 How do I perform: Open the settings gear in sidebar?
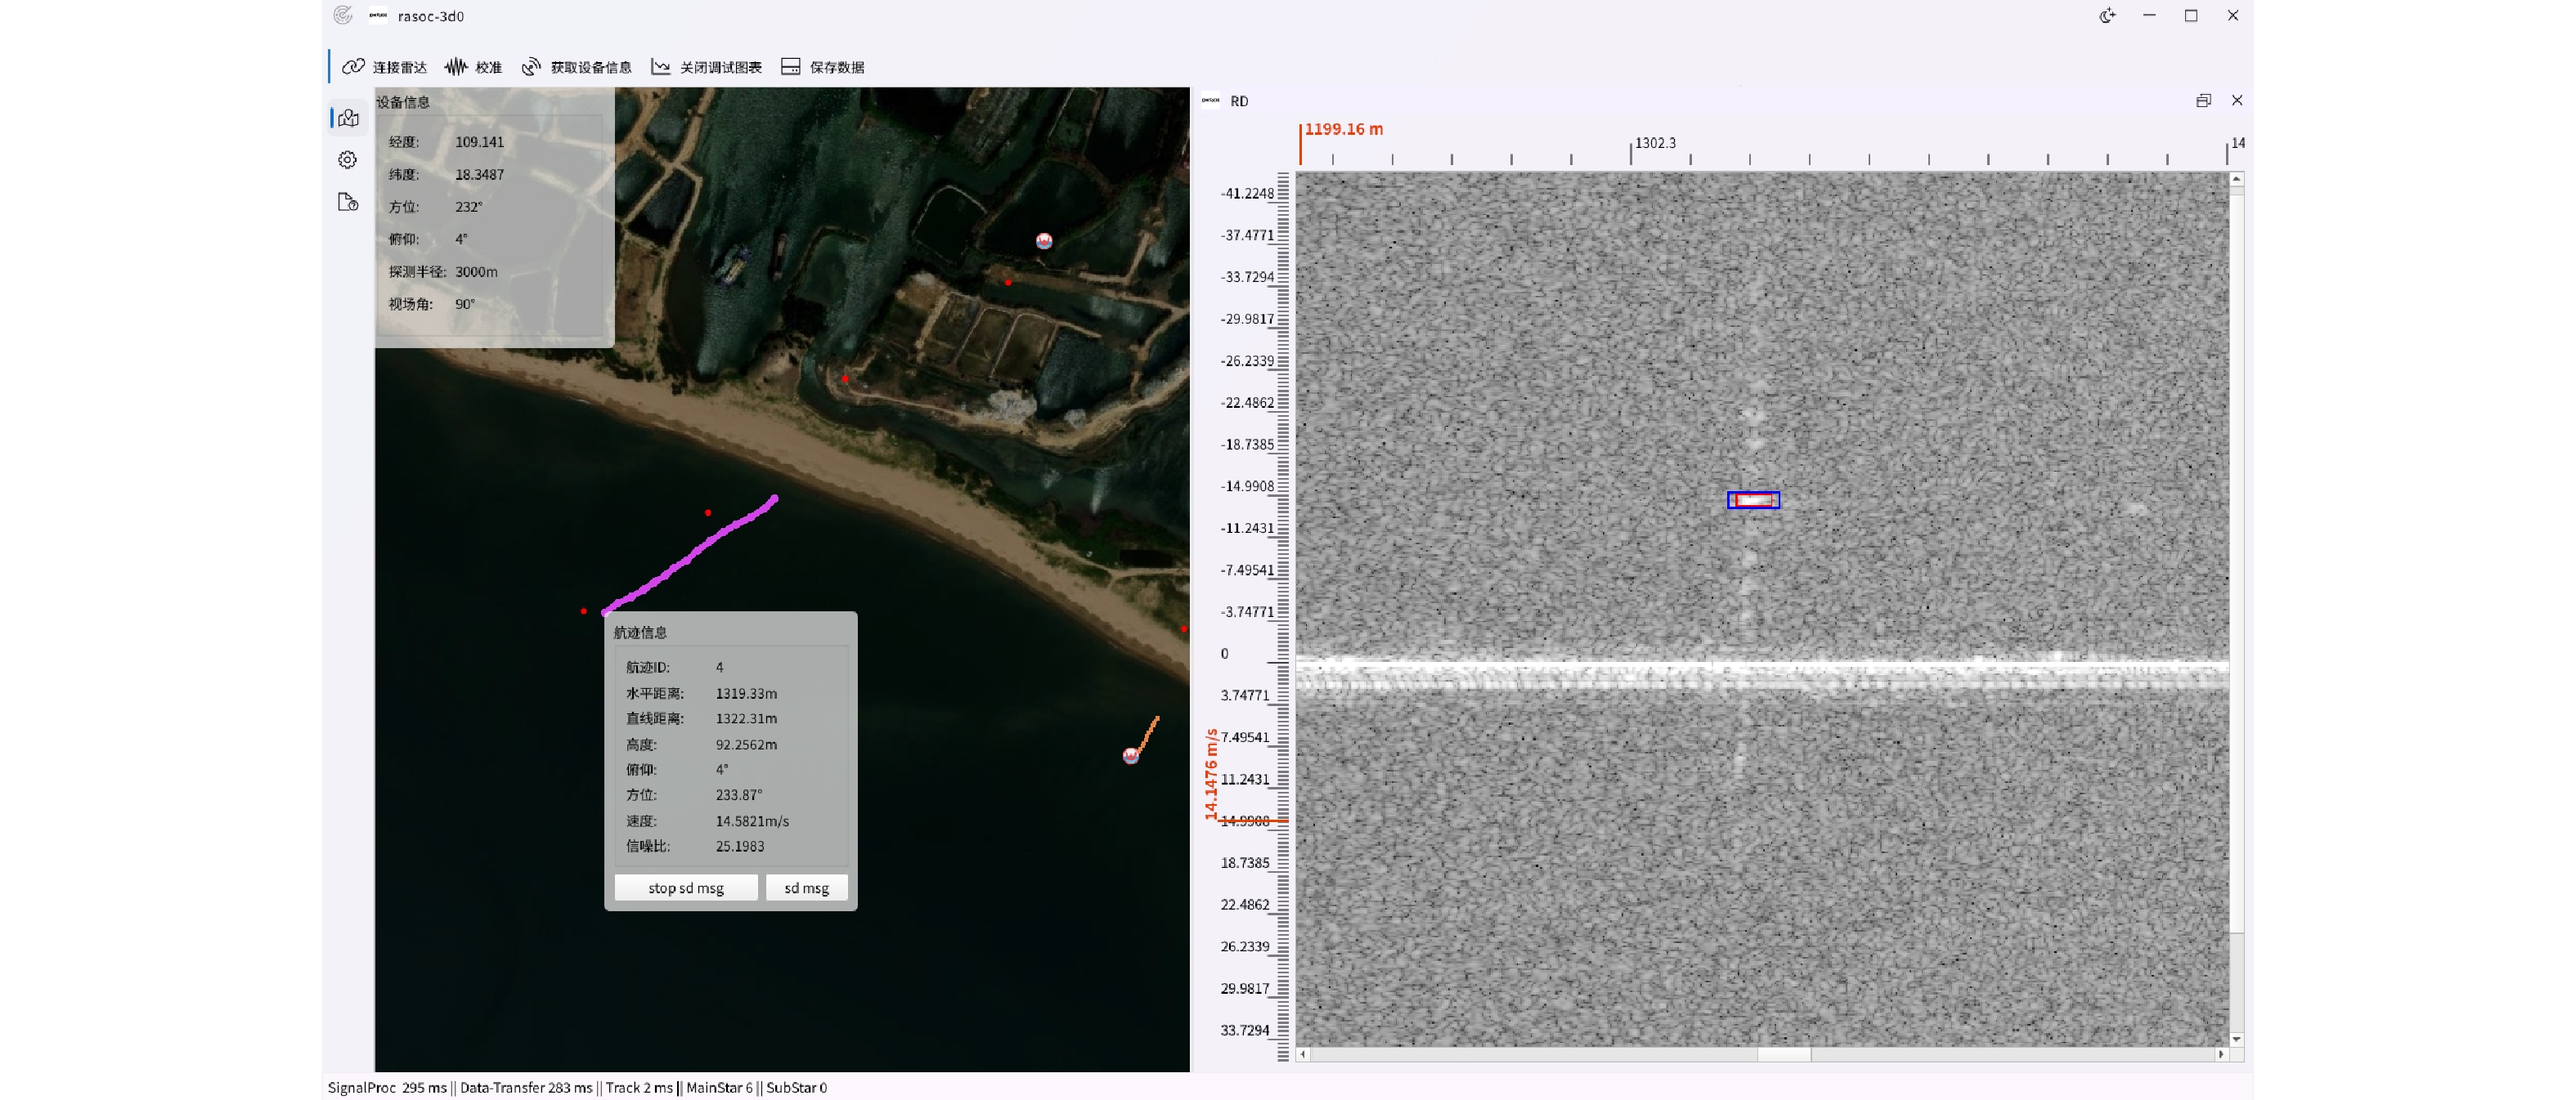348,160
